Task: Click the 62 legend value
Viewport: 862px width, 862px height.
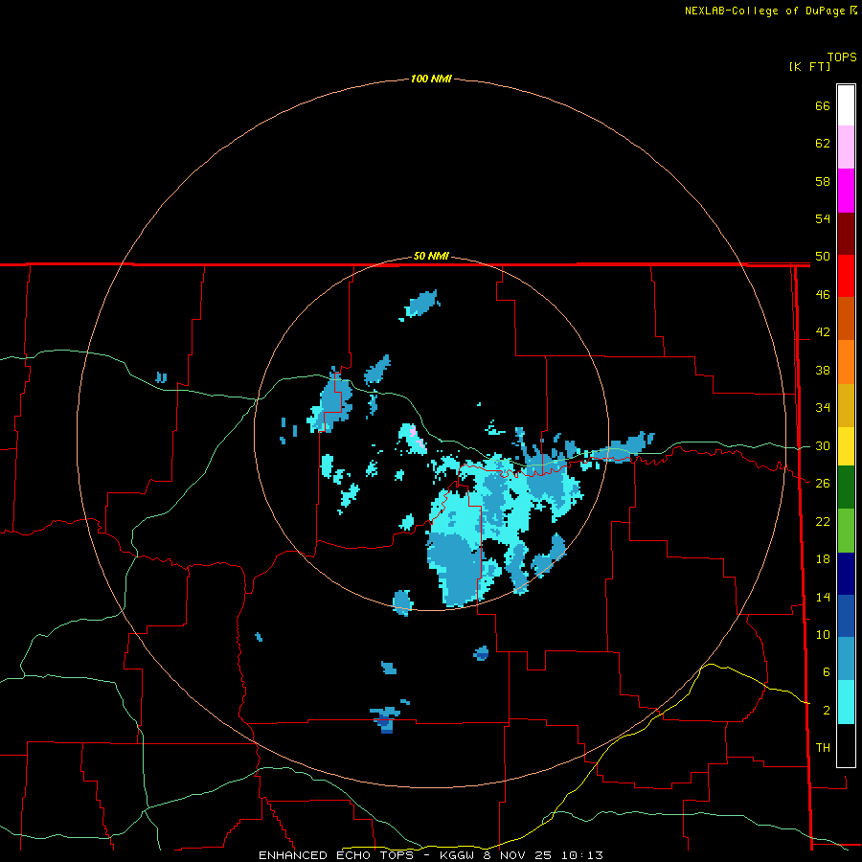Action: 823,144
